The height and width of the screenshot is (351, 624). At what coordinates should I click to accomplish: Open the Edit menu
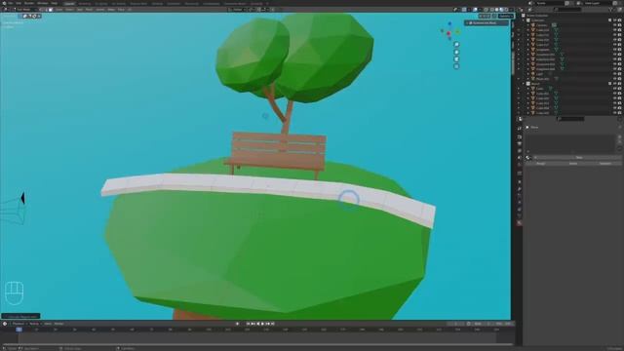click(x=19, y=3)
